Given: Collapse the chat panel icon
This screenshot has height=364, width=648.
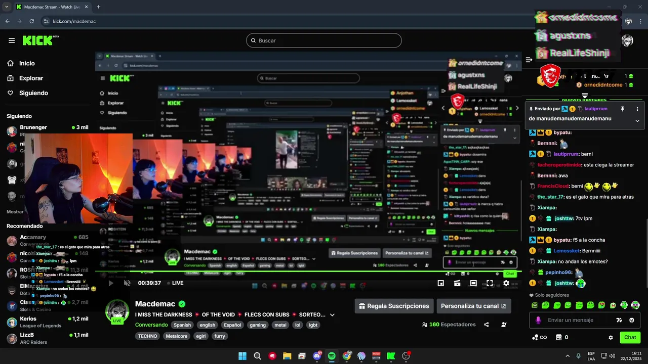Looking at the screenshot, I should (529, 60).
